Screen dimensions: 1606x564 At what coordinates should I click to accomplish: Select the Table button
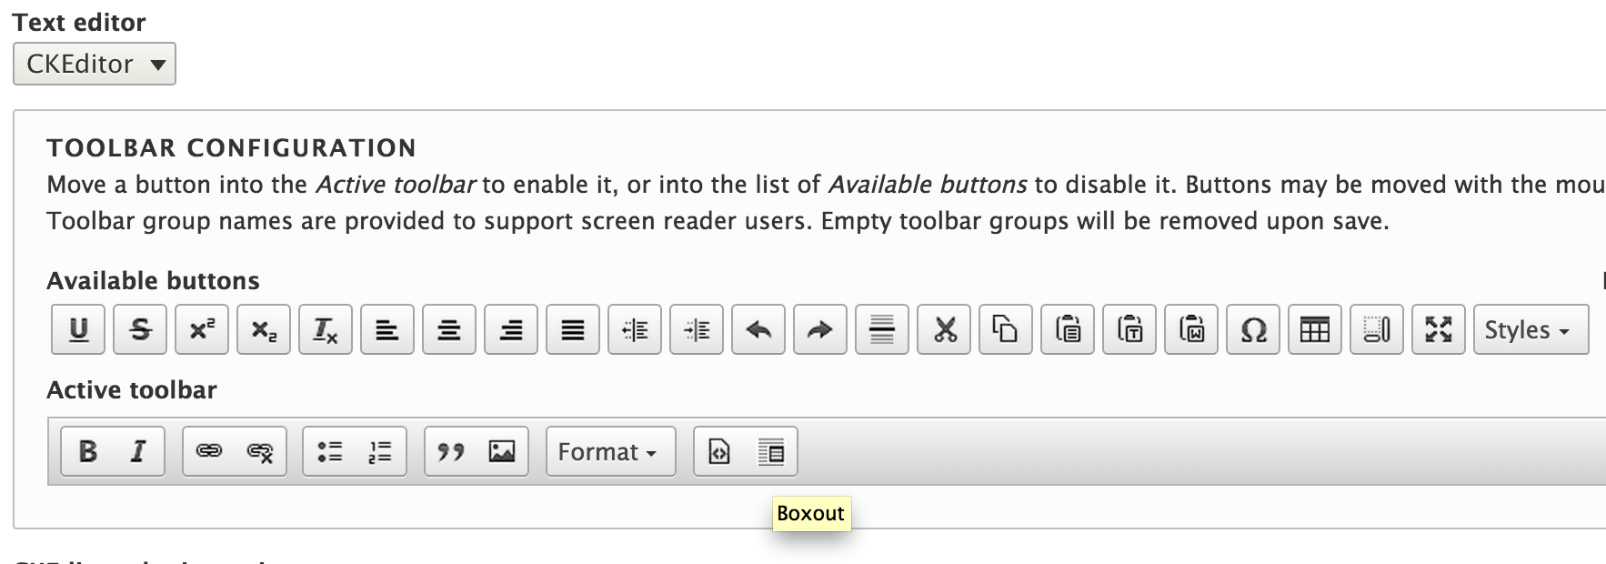[x=1315, y=329]
